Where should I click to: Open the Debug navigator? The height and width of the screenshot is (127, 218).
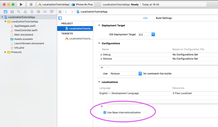[38, 12]
